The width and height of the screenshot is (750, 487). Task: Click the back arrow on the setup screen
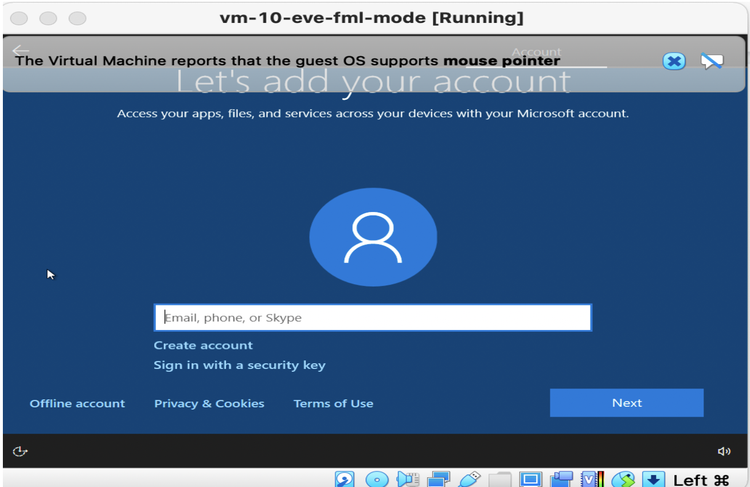pyautogui.click(x=21, y=50)
